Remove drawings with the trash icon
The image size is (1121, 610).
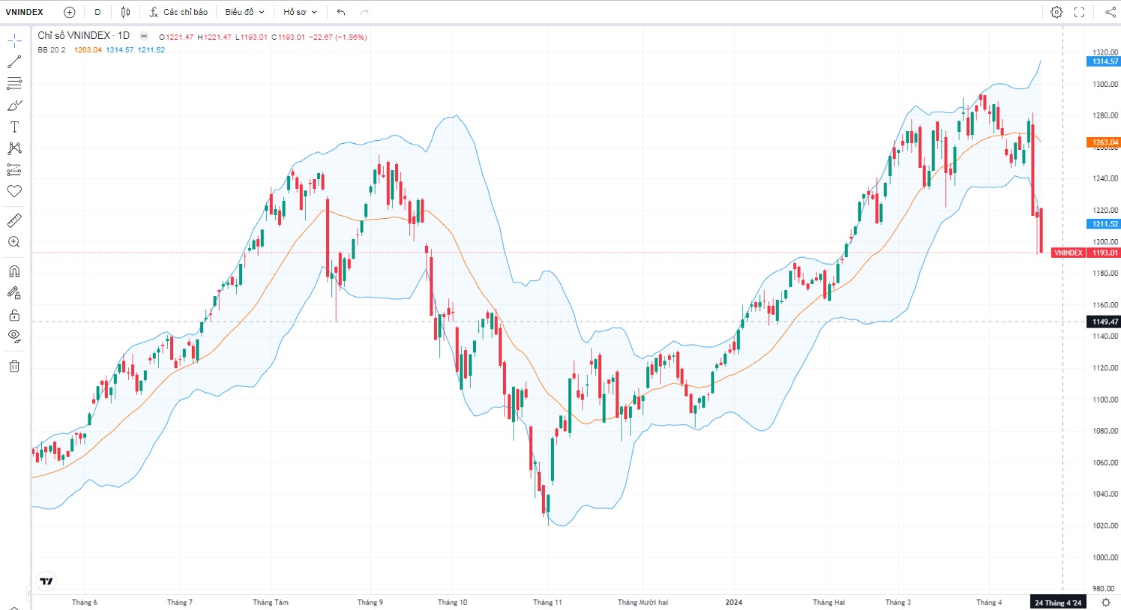click(14, 366)
